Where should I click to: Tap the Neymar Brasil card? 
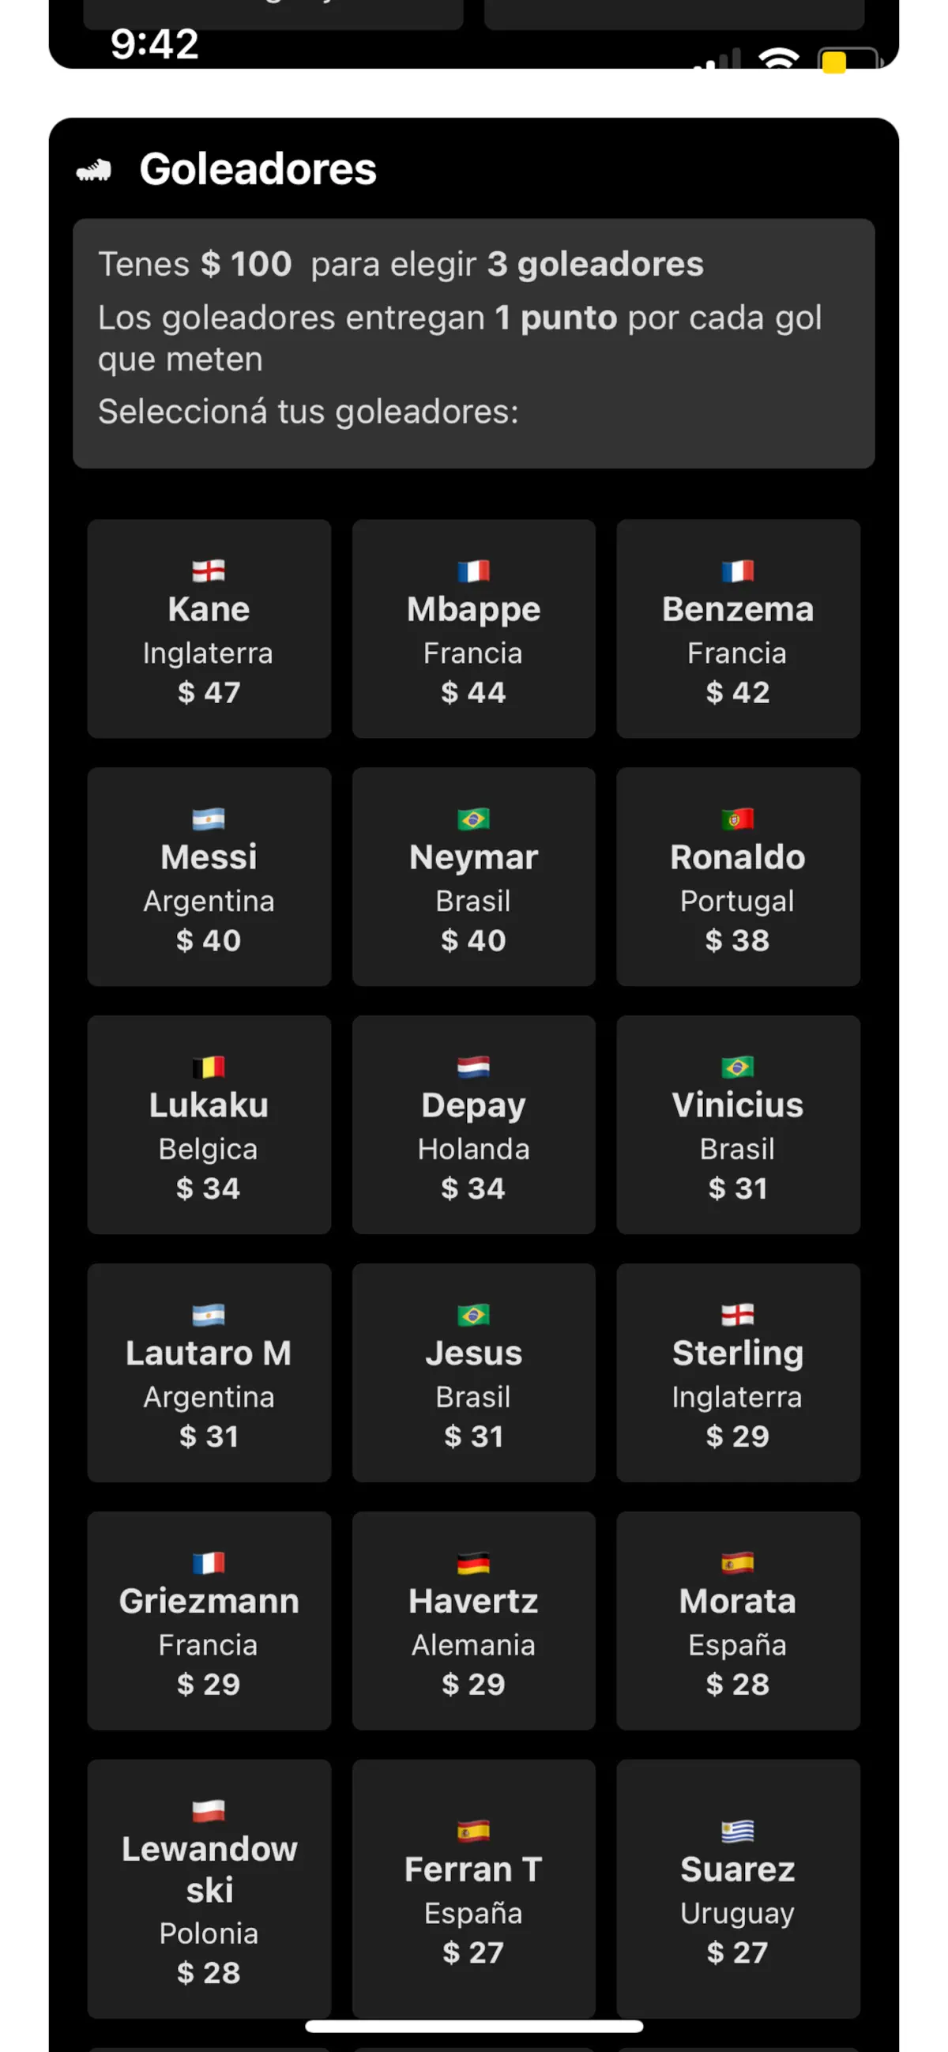coord(473,876)
